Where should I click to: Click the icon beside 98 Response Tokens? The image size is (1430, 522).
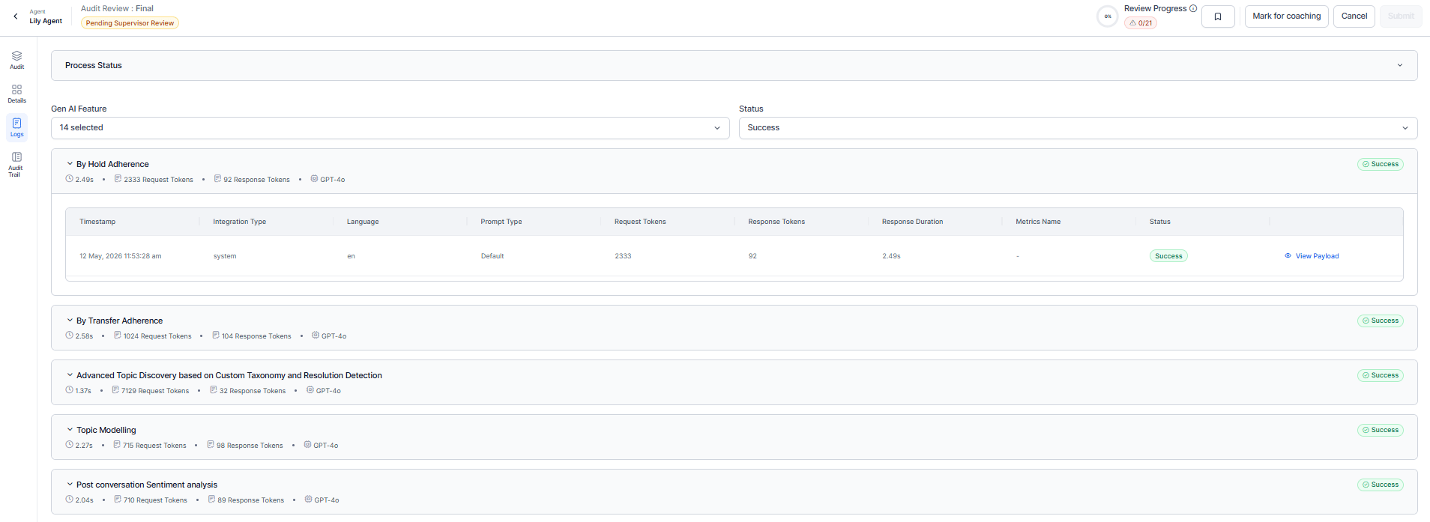(x=211, y=445)
